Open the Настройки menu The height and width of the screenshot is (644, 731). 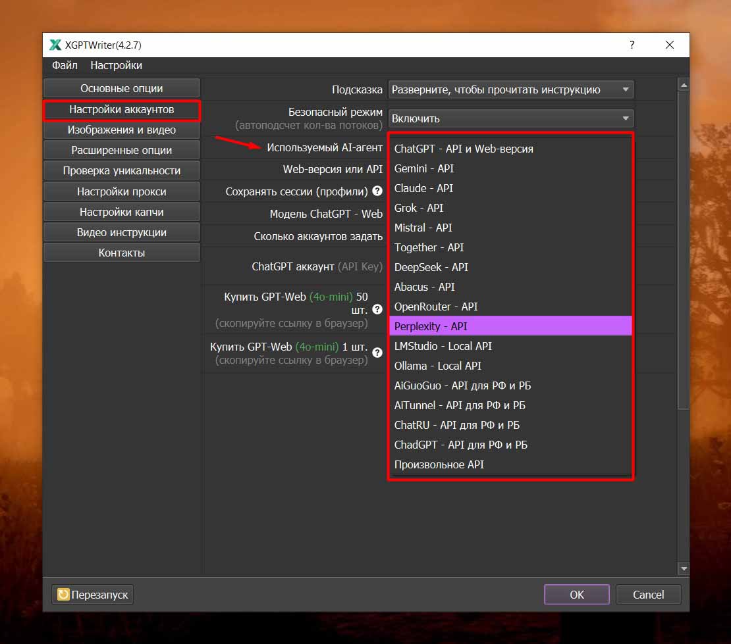[116, 65]
